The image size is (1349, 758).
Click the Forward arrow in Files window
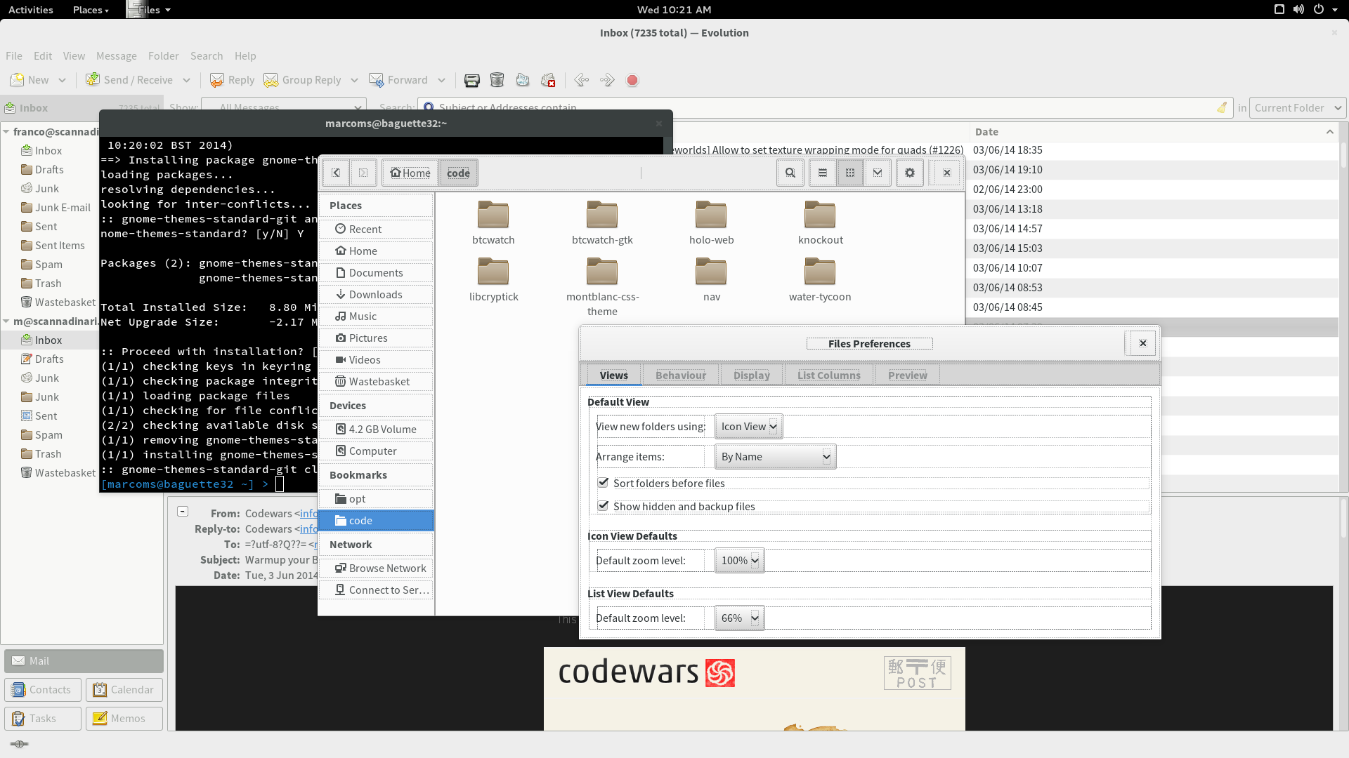[x=363, y=173]
